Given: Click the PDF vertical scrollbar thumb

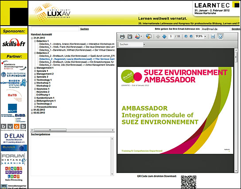Looking at the screenshot, I should point(236,57).
